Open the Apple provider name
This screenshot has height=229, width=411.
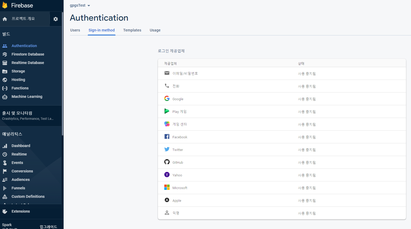pyautogui.click(x=177, y=200)
